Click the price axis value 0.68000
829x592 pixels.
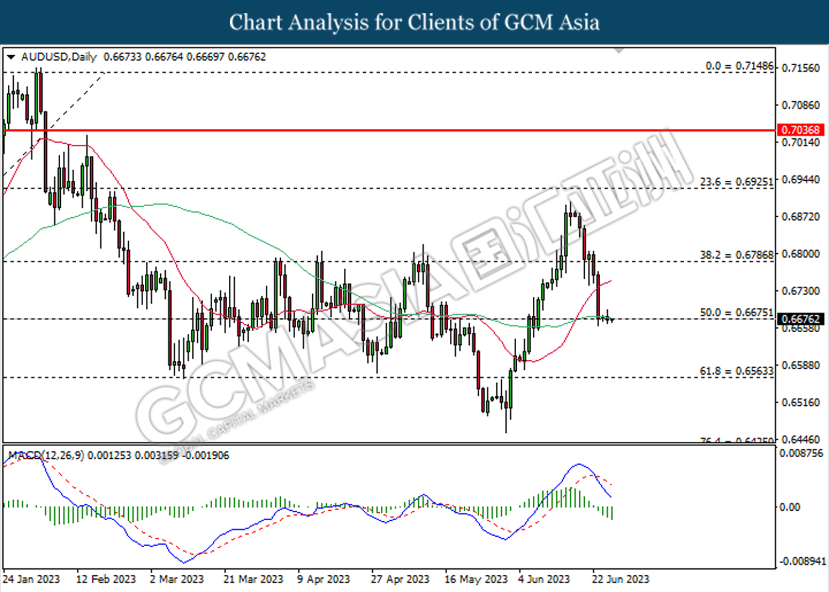801,254
